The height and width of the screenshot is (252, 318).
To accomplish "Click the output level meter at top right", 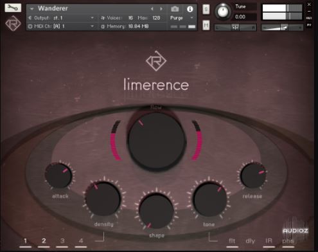I will pos(282,12).
